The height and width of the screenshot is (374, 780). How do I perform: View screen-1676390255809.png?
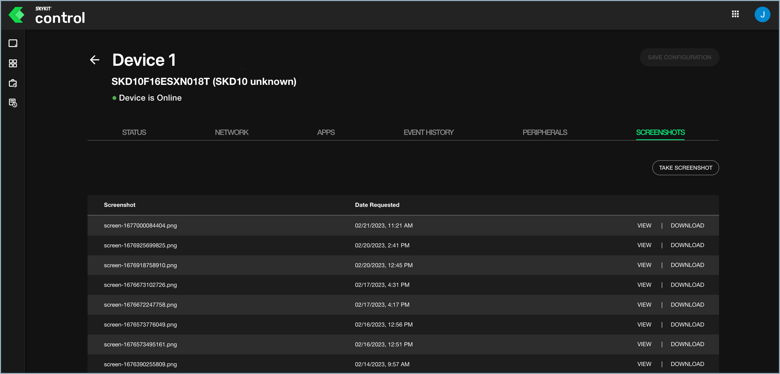pos(644,364)
